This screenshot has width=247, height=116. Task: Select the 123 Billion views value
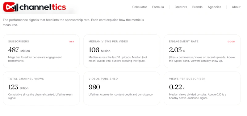click(x=18, y=87)
